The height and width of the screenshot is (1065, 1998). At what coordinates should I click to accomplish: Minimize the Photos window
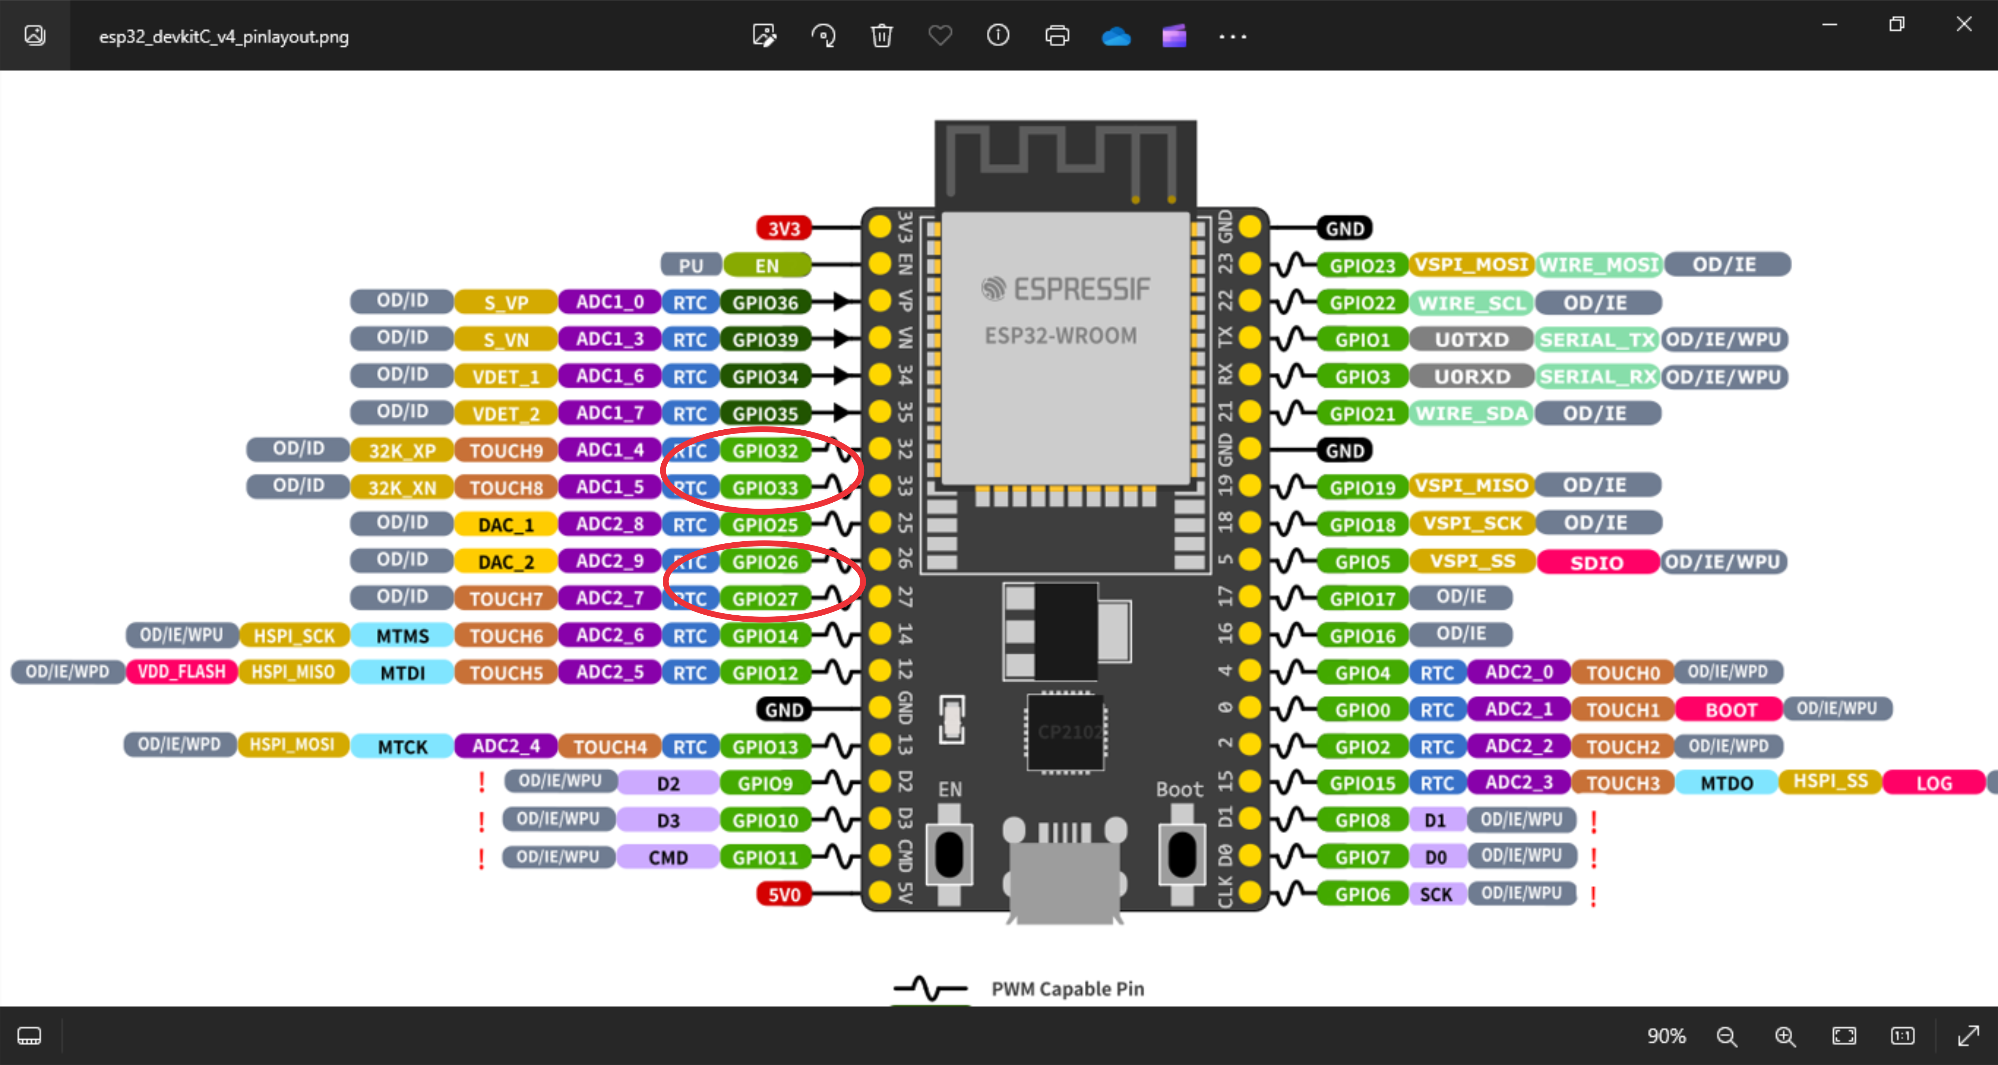click(x=1830, y=25)
